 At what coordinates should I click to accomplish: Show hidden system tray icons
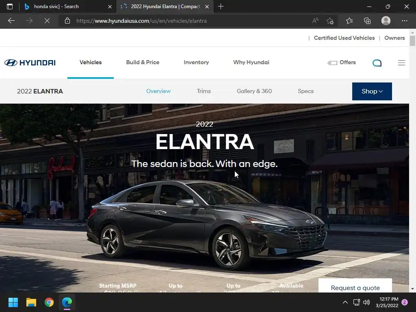click(x=345, y=302)
